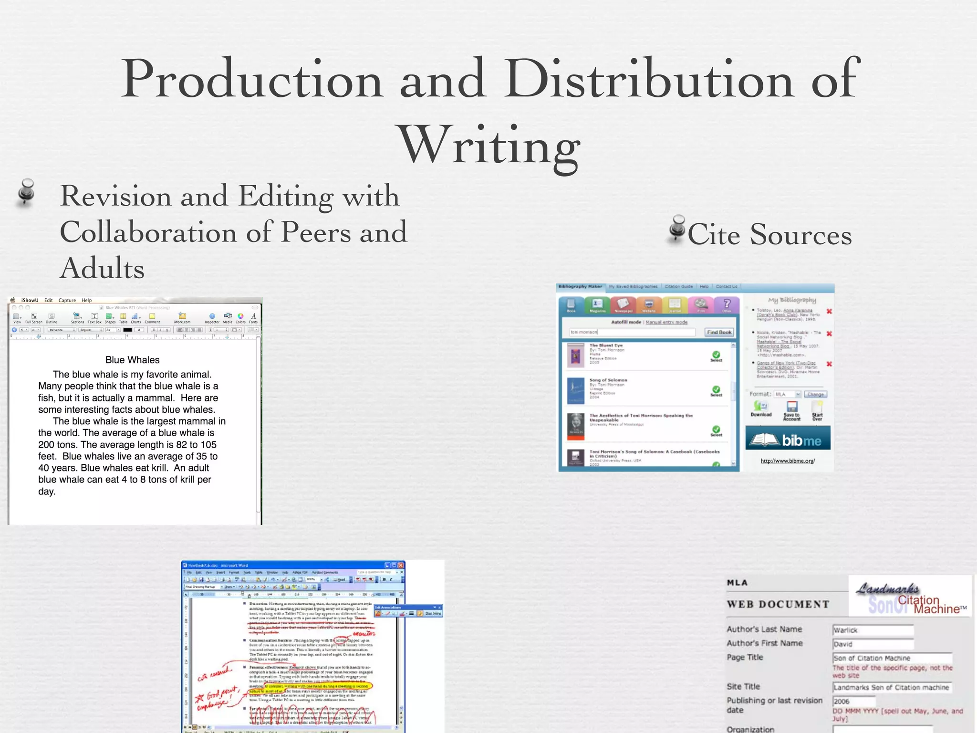Click the Author's Last Name field
The height and width of the screenshot is (733, 977).
pyautogui.click(x=873, y=630)
